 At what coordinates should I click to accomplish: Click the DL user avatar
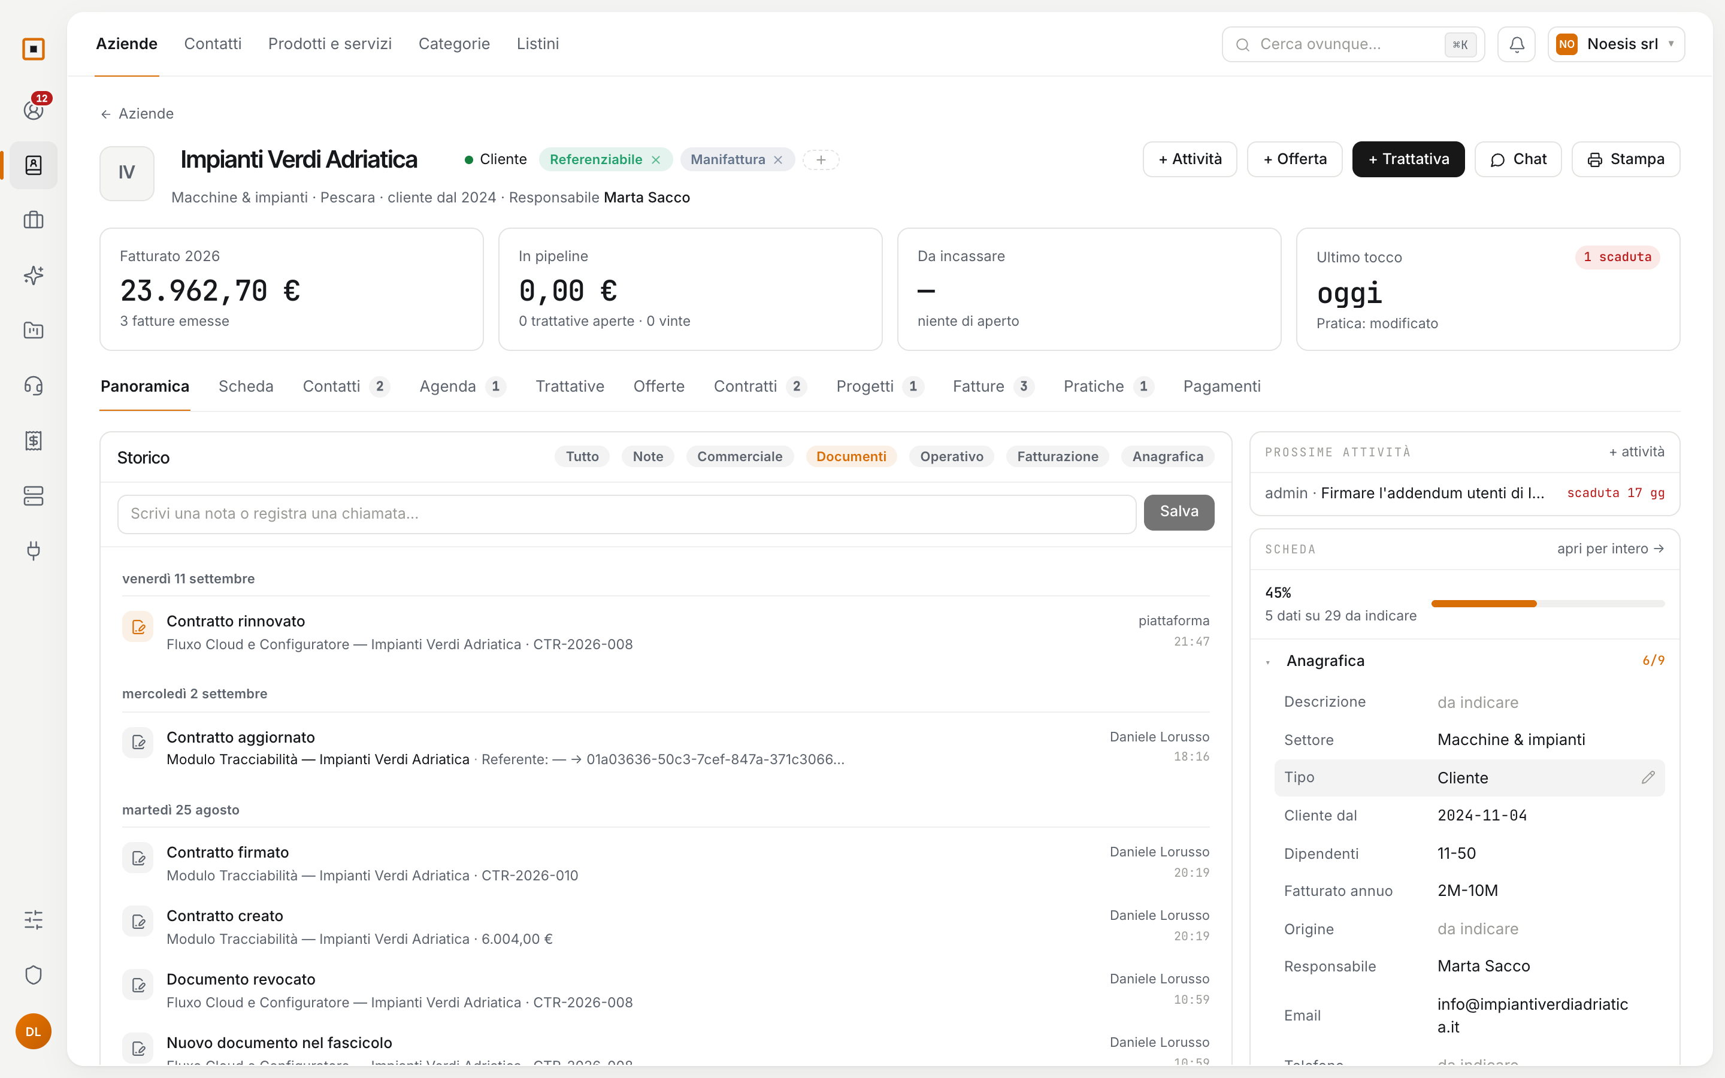point(34,1032)
